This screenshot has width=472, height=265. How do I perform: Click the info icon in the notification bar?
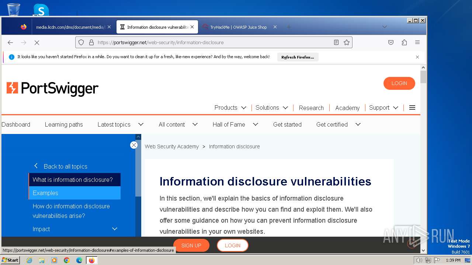click(11, 57)
